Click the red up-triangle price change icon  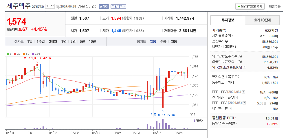pos(20,29)
